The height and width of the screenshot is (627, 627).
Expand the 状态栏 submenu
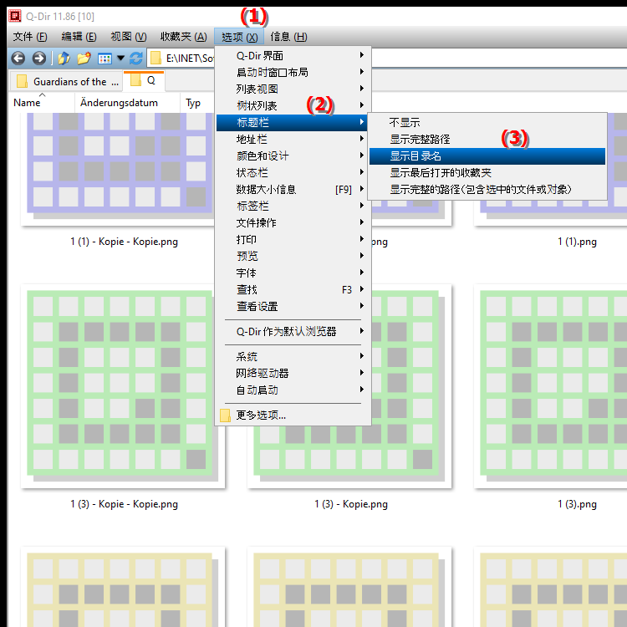click(293, 173)
